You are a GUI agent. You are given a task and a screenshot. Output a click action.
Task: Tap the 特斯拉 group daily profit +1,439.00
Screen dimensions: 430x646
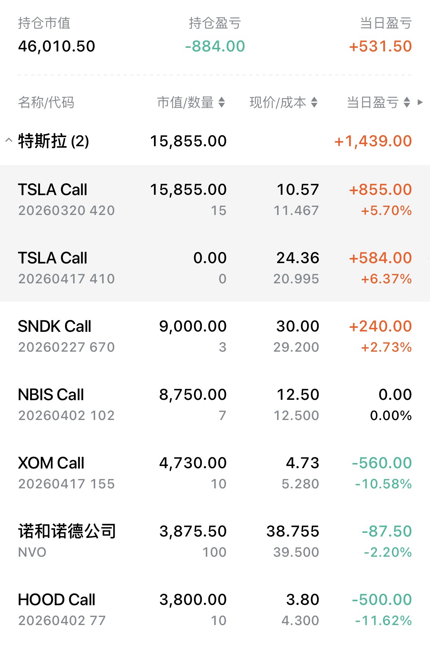click(x=373, y=141)
